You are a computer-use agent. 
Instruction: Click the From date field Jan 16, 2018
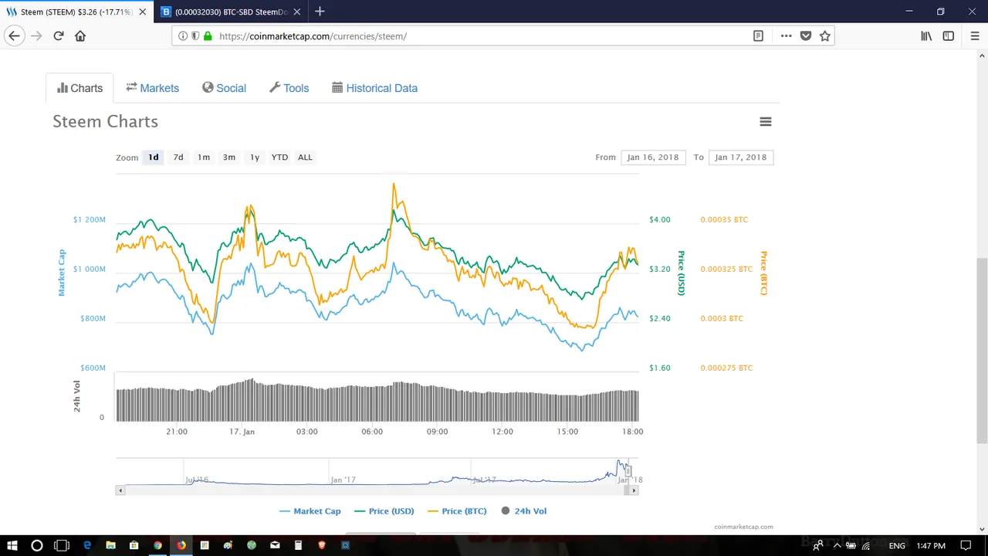click(653, 157)
